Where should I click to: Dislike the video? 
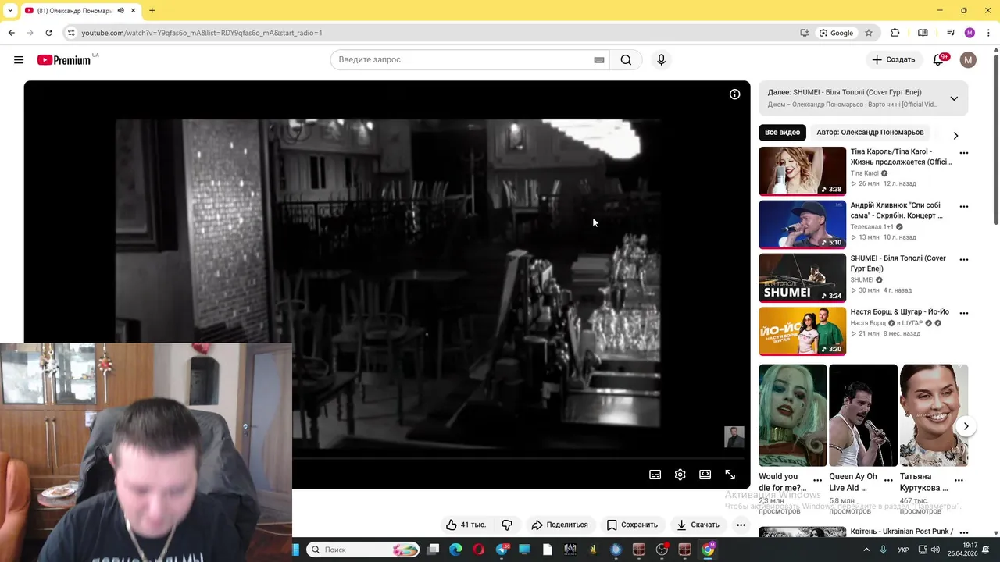tap(506, 525)
